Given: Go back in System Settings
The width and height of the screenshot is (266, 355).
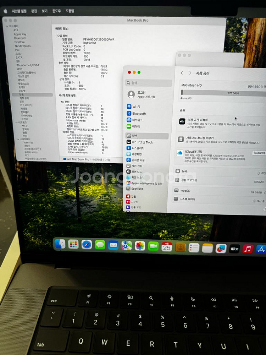Looking at the screenshot, I should click(x=182, y=73).
